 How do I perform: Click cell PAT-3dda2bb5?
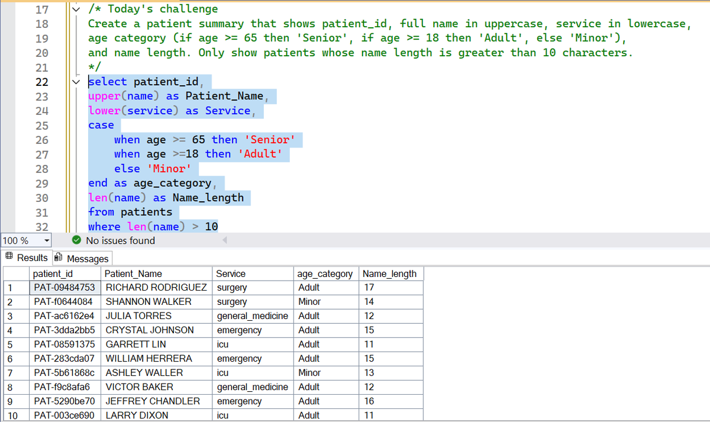[x=65, y=330]
